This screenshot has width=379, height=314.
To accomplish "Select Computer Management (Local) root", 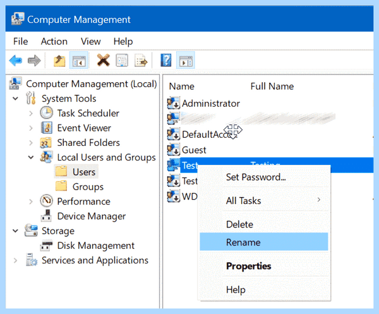I will 92,84.
